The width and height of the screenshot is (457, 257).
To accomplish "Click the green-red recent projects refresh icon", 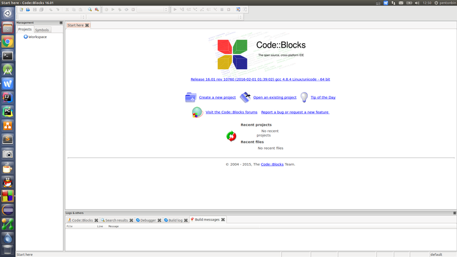I will click(x=231, y=136).
